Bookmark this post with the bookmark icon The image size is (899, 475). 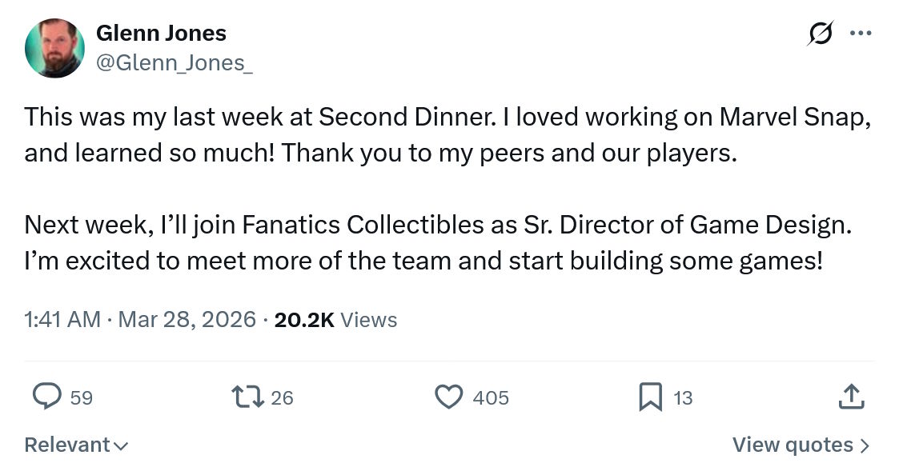coord(650,397)
